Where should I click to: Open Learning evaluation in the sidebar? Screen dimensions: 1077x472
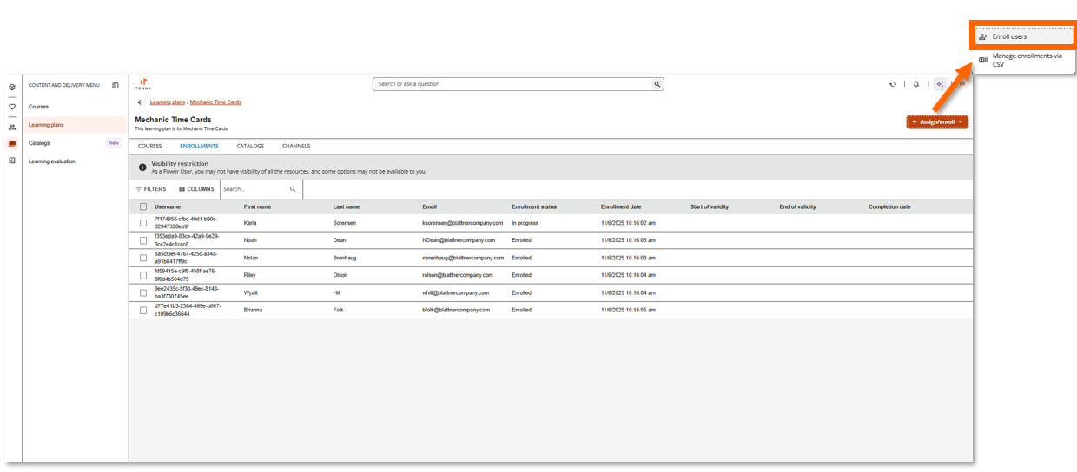[52, 161]
